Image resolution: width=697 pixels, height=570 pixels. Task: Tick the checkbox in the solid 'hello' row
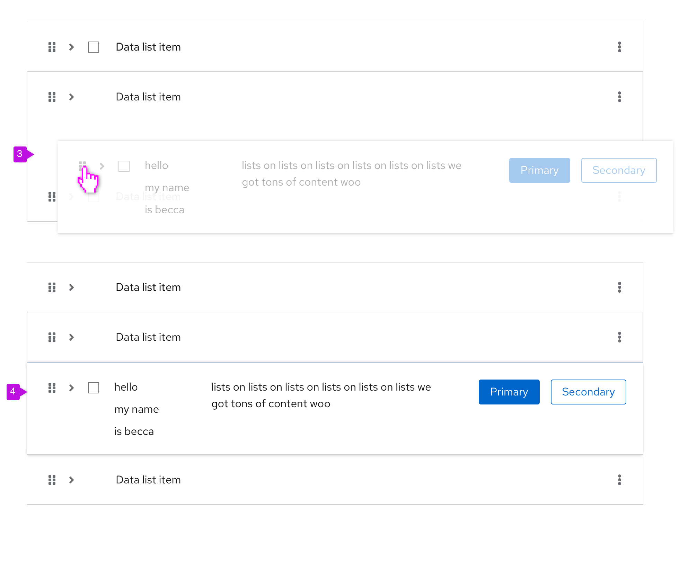tap(94, 388)
